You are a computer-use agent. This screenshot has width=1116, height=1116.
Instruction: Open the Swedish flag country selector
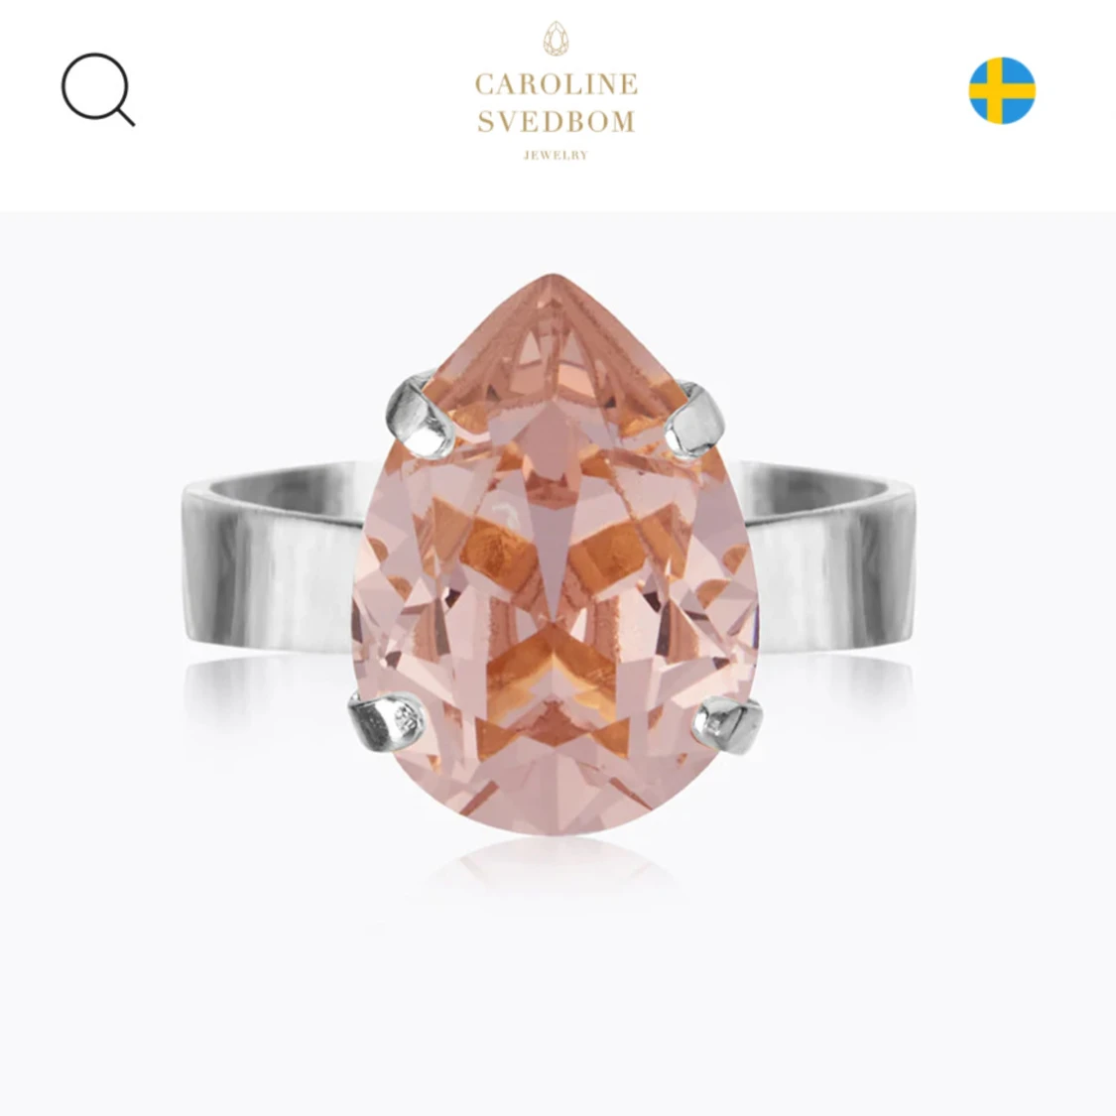(x=1001, y=90)
